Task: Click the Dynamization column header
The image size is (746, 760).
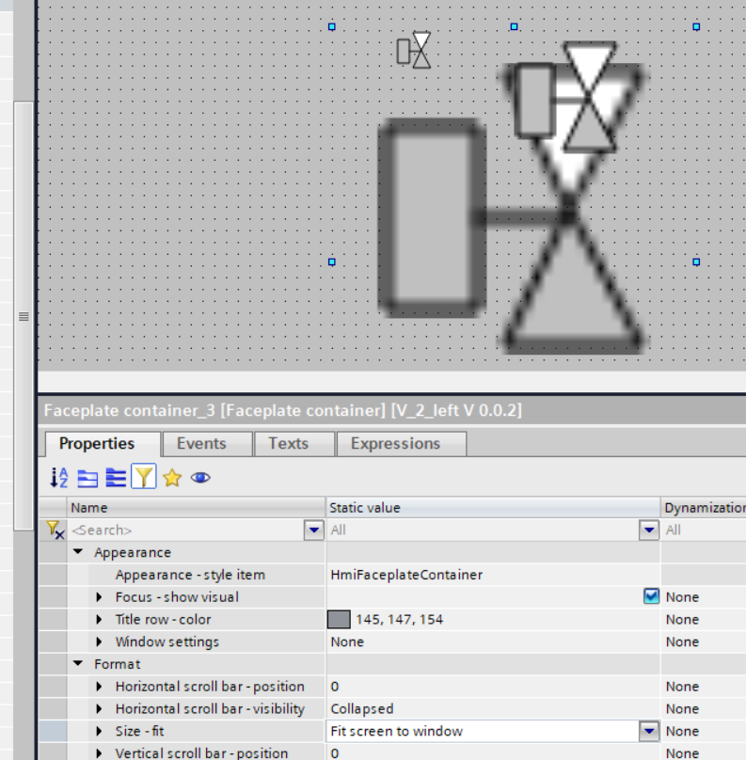Action: 704,508
